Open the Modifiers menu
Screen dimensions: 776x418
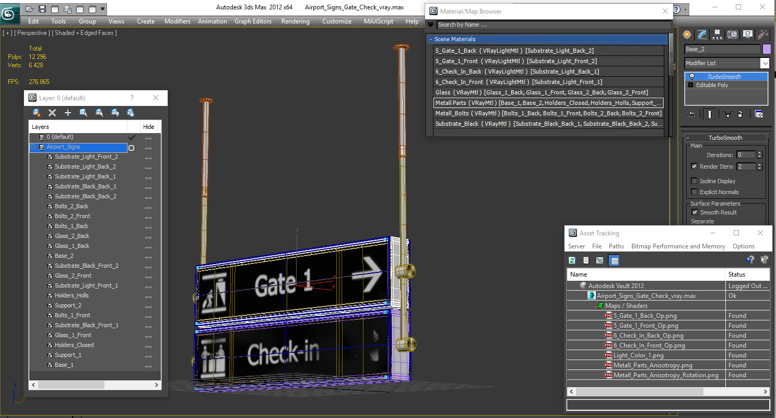pyautogui.click(x=178, y=21)
